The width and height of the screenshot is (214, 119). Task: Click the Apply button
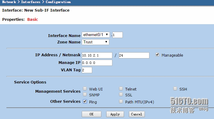(x=115, y=114)
